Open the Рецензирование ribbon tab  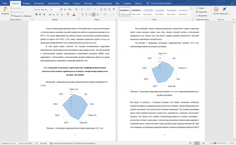click(104, 3)
